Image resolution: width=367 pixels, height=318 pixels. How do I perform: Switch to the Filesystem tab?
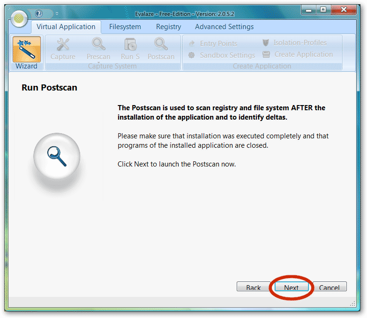coord(125,27)
